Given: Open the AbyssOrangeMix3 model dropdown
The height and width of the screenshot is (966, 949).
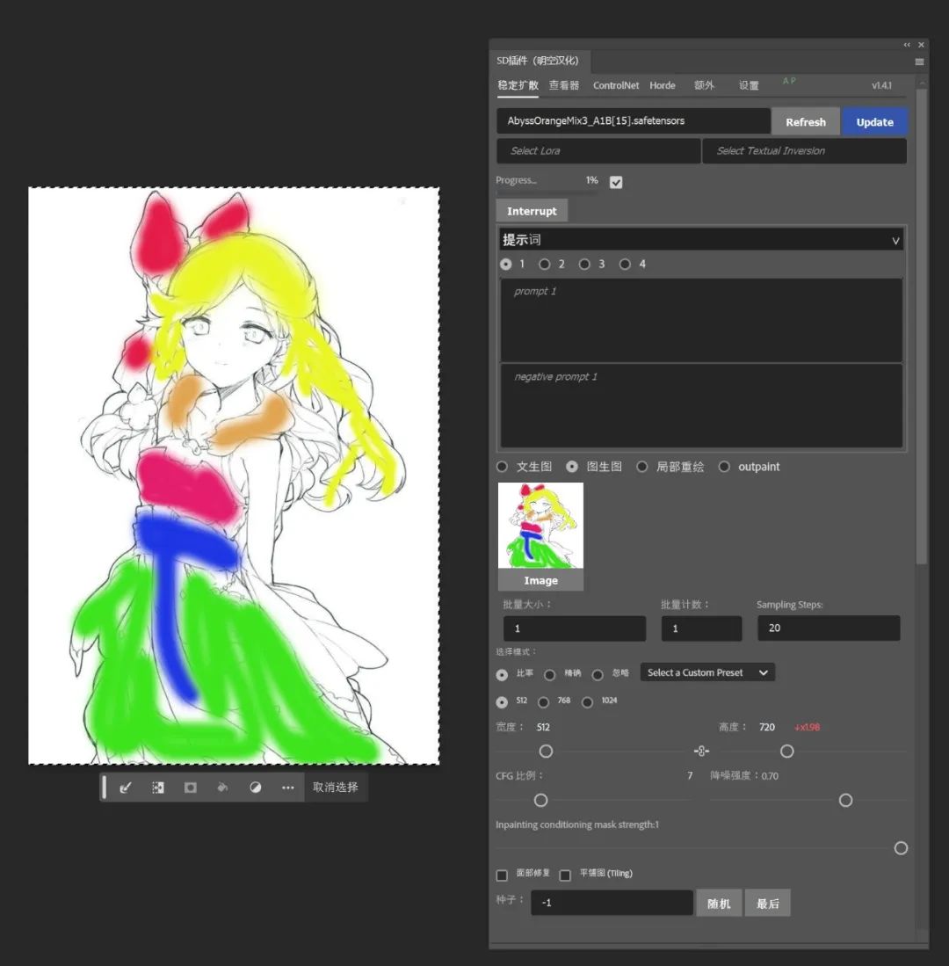Looking at the screenshot, I should pos(634,120).
